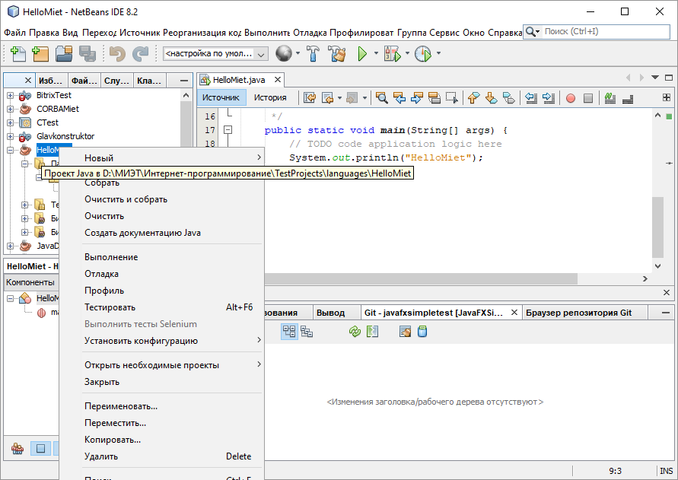The height and width of the screenshot is (480, 678).
Task: Start macro recording red circle
Action: click(571, 98)
